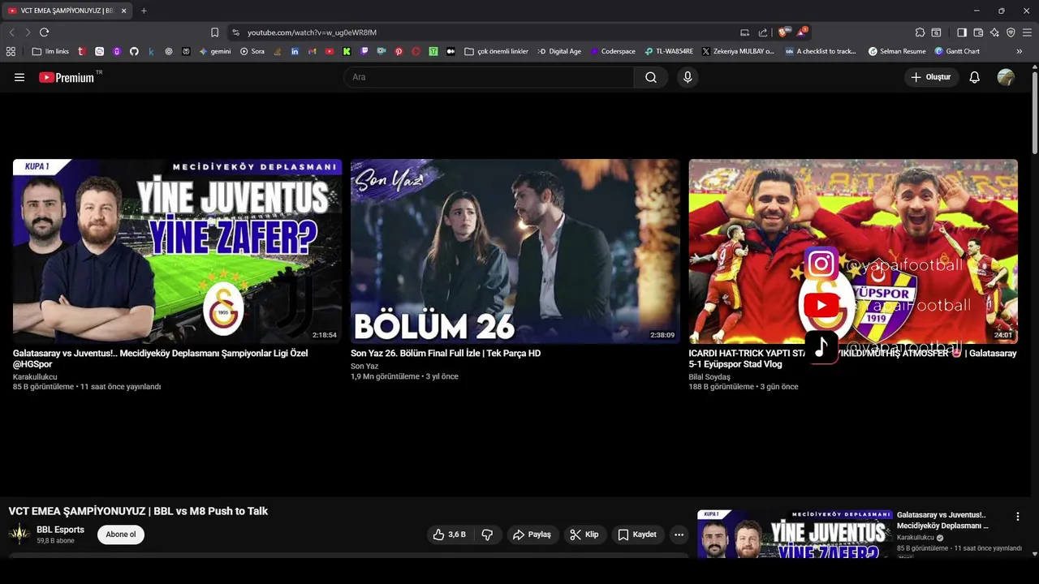Click the Oluştur create button
1039x584 pixels.
[x=931, y=77]
